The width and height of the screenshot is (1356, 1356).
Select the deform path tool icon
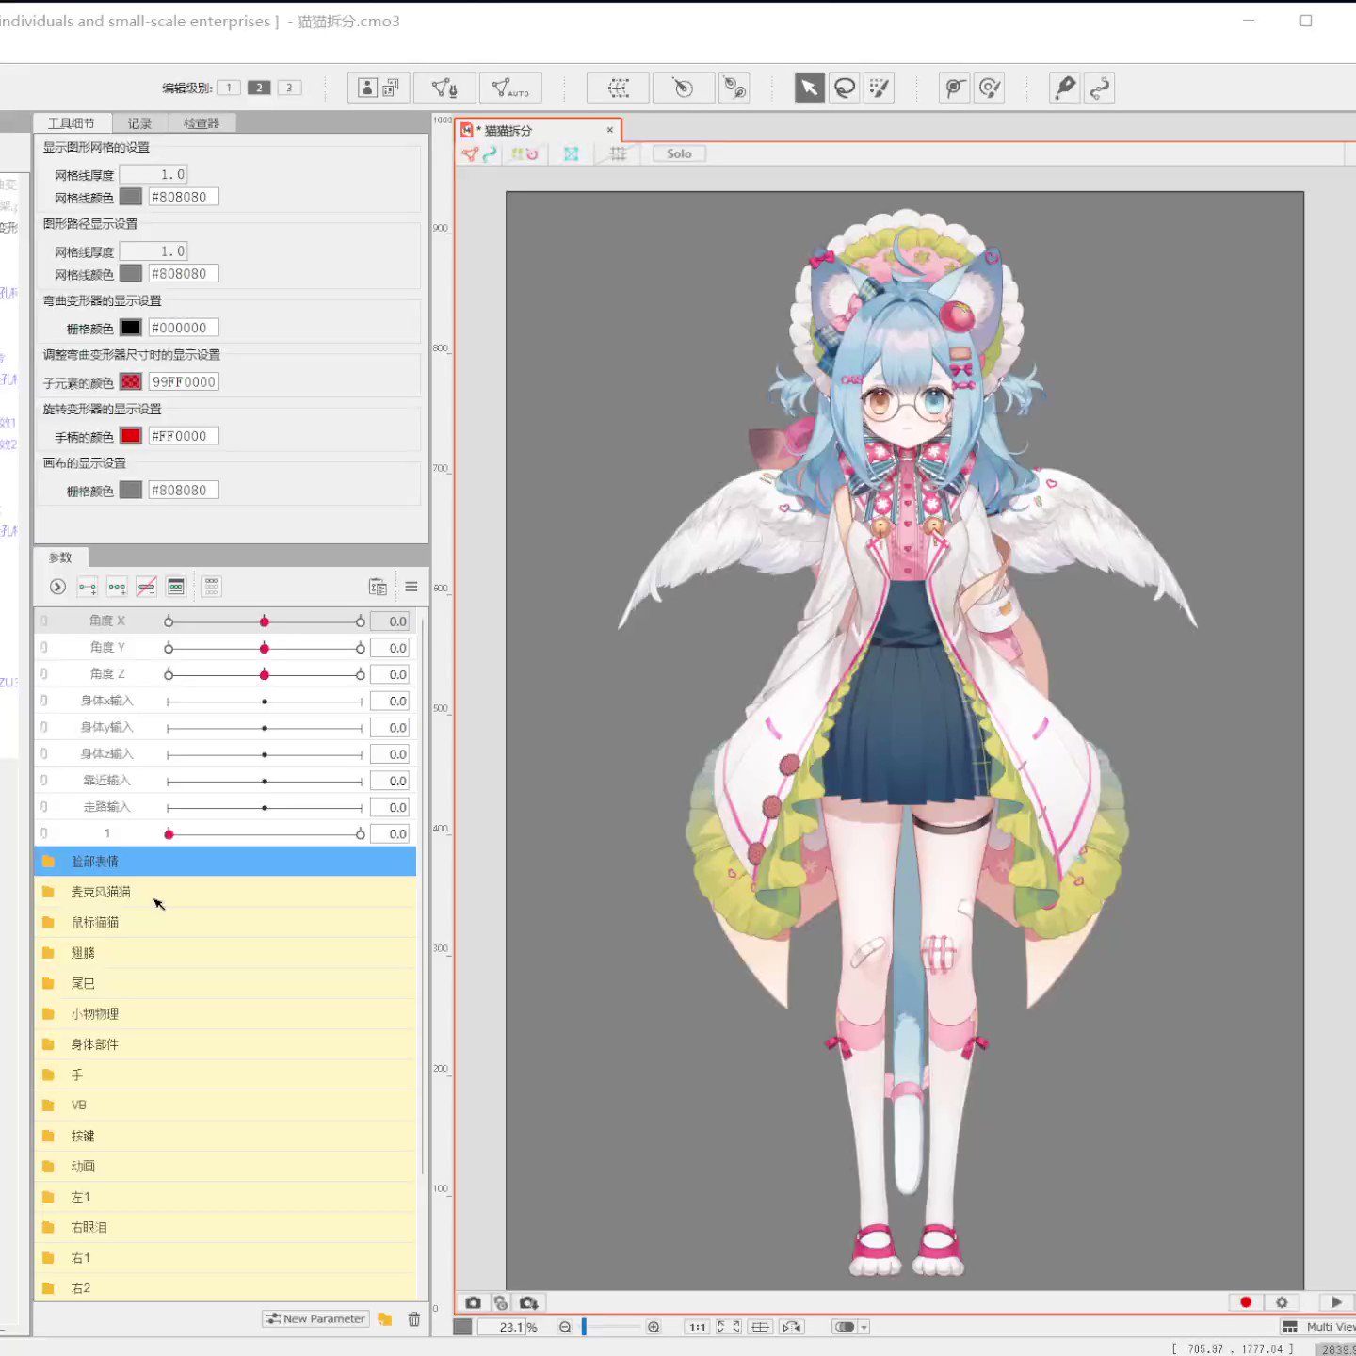(955, 88)
